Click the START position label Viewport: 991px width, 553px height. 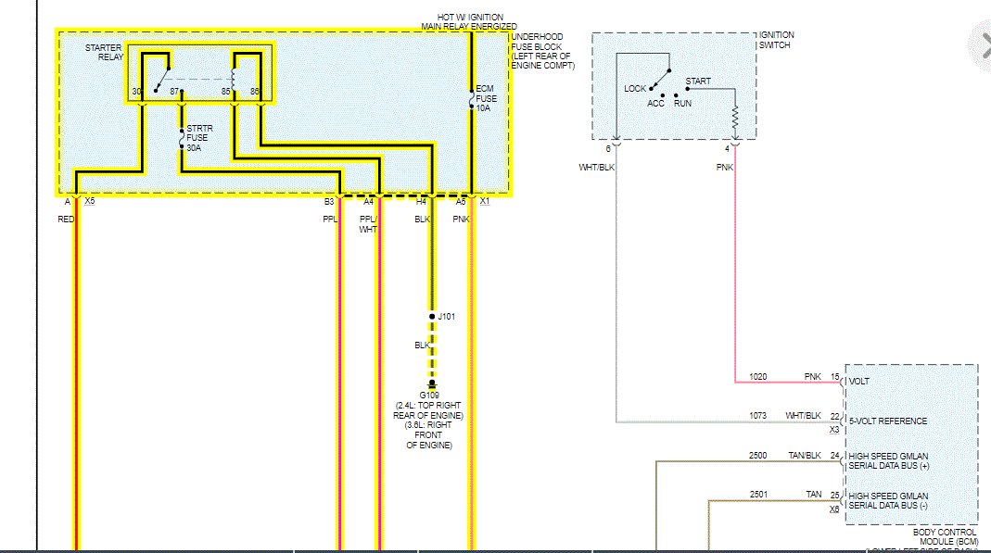tap(698, 82)
